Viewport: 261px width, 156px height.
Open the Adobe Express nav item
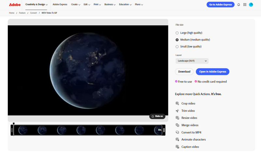pyautogui.click(x=60, y=5)
